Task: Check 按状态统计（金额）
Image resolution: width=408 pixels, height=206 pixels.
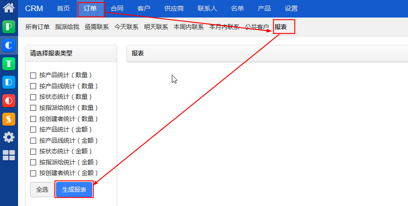Action: pyautogui.click(x=33, y=151)
